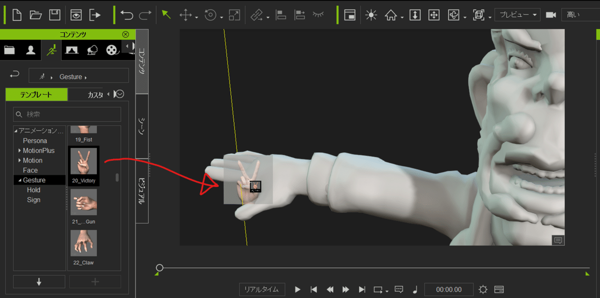Select camera pan four-arrows tool
The image size is (600, 298).
(x=434, y=15)
